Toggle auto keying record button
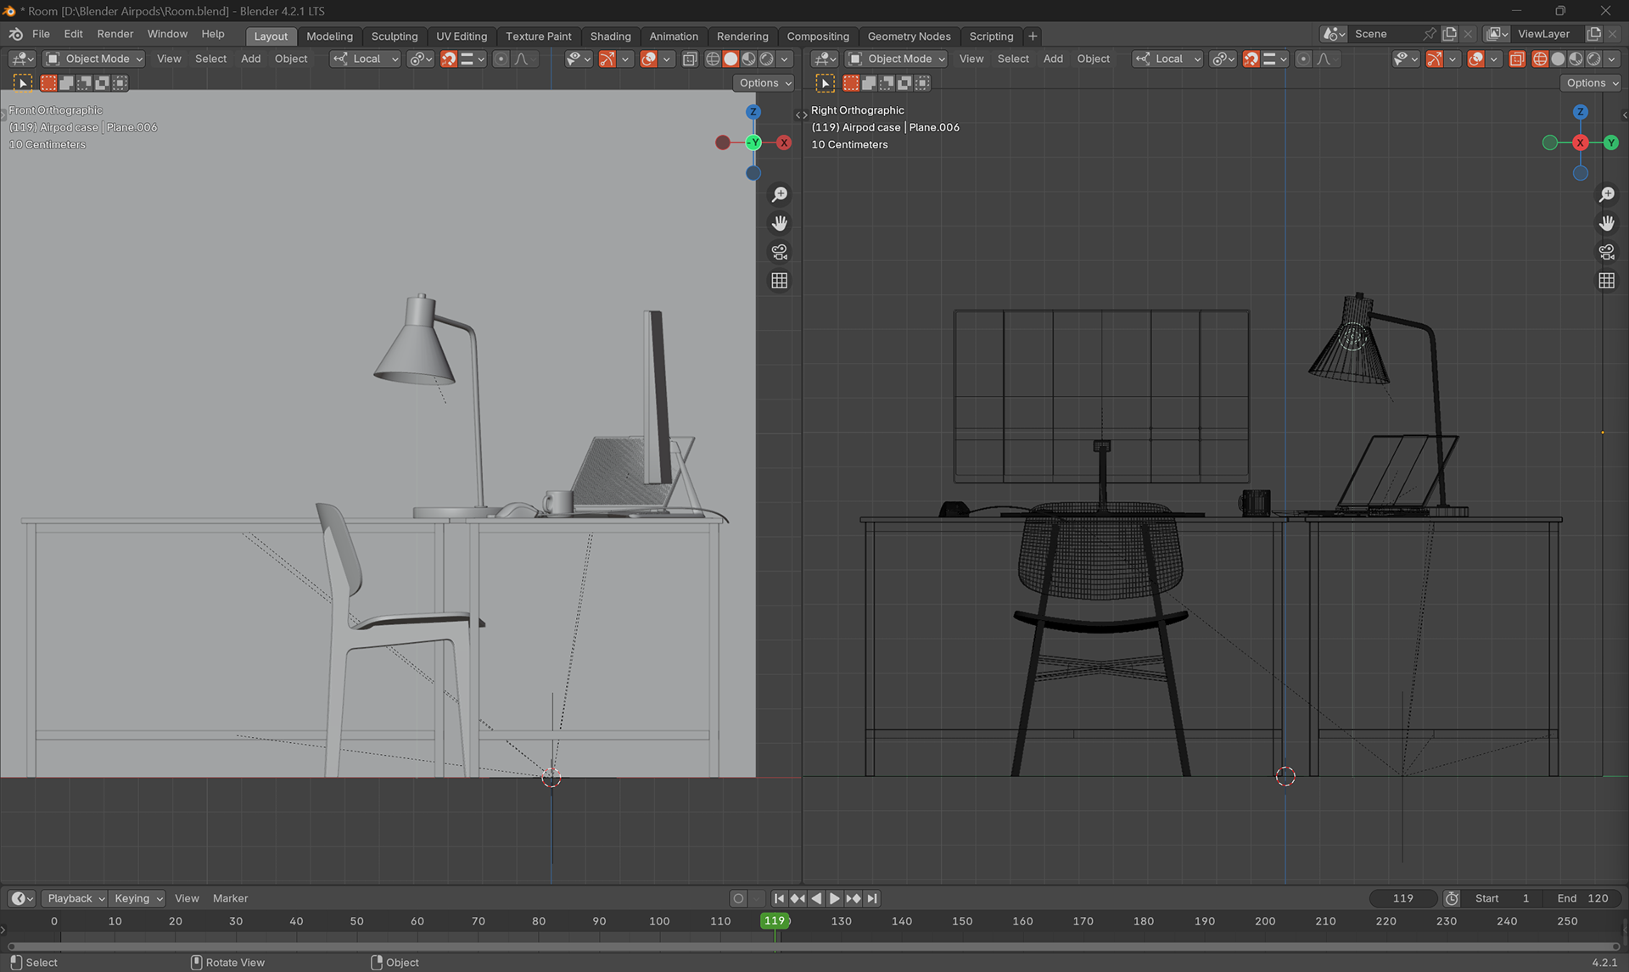Image resolution: width=1629 pixels, height=972 pixels. [738, 898]
